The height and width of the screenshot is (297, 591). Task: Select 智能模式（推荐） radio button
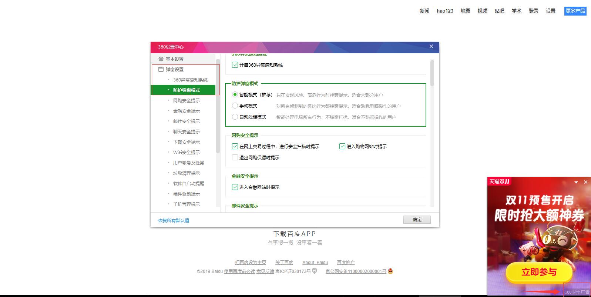235,94
